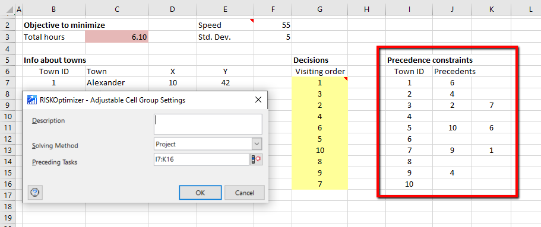Click first yellow Visiting order cell
The width and height of the screenshot is (541, 227).
319,82
